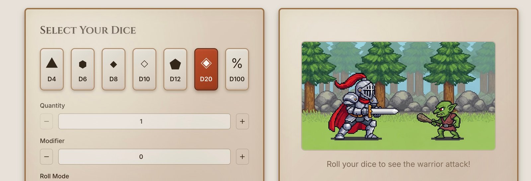Click the green goblin with club
The height and width of the screenshot is (181, 531).
tap(441, 120)
